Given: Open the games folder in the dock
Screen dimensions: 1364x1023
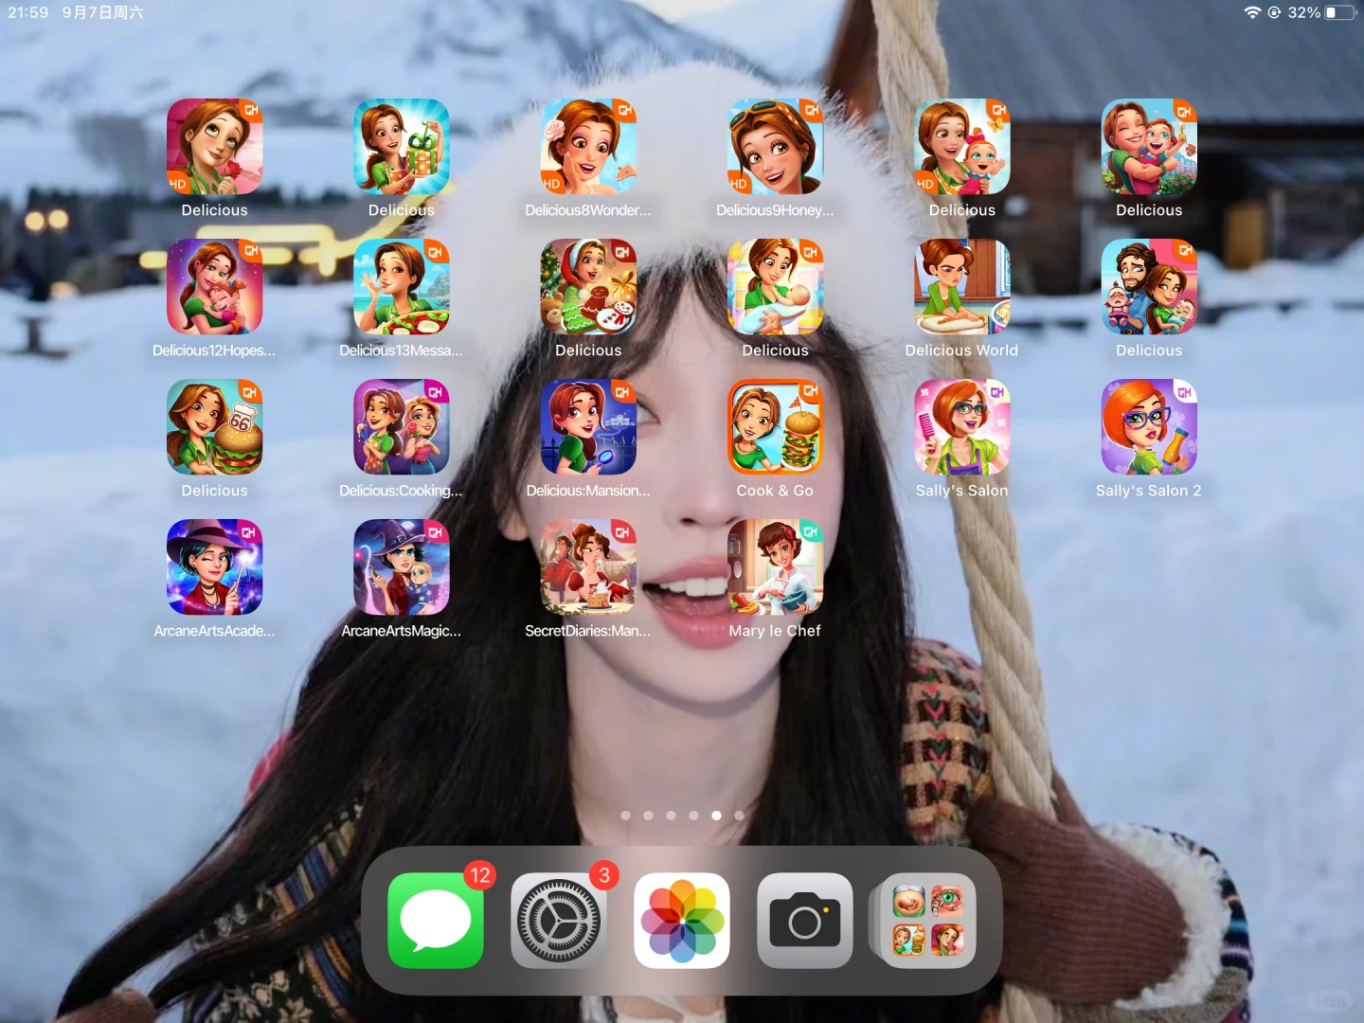Looking at the screenshot, I should 928,921.
